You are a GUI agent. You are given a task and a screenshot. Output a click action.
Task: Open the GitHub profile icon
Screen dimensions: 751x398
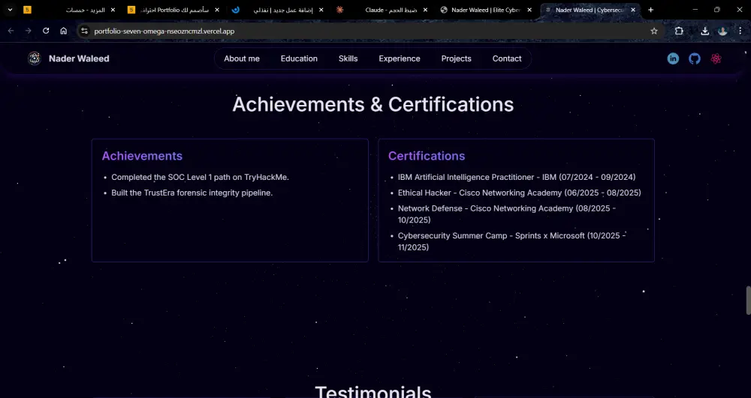pyautogui.click(x=695, y=58)
